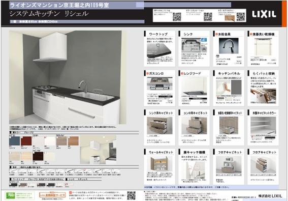Untick the red-checked handle option

click(x=85, y=170)
